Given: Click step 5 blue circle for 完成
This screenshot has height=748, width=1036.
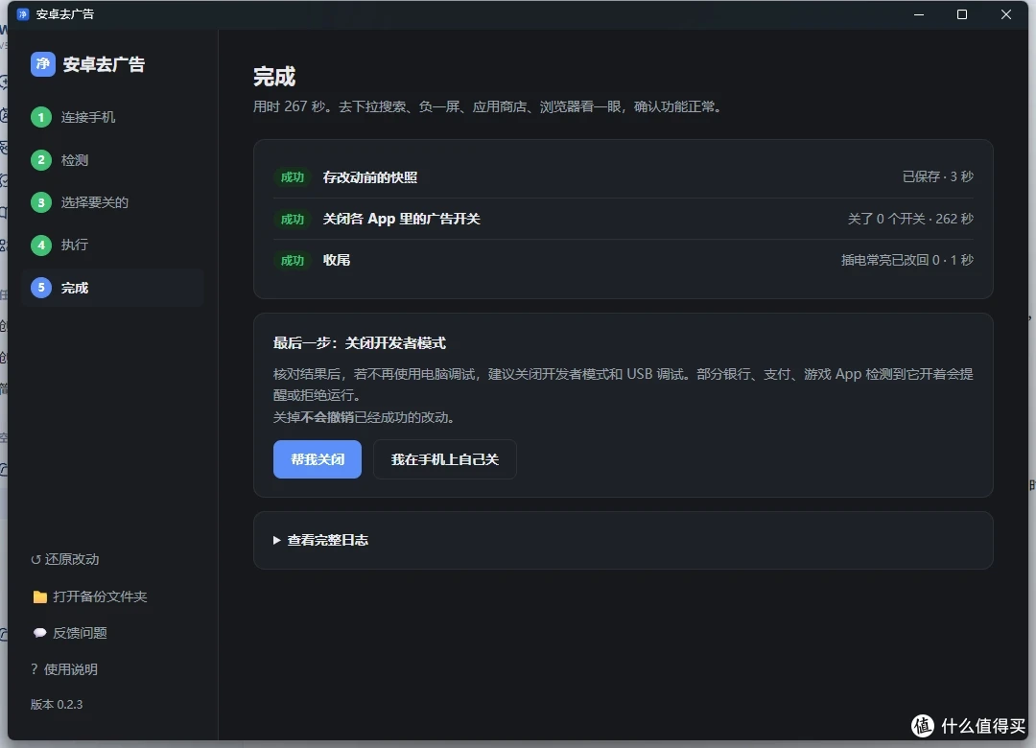Looking at the screenshot, I should (x=41, y=288).
